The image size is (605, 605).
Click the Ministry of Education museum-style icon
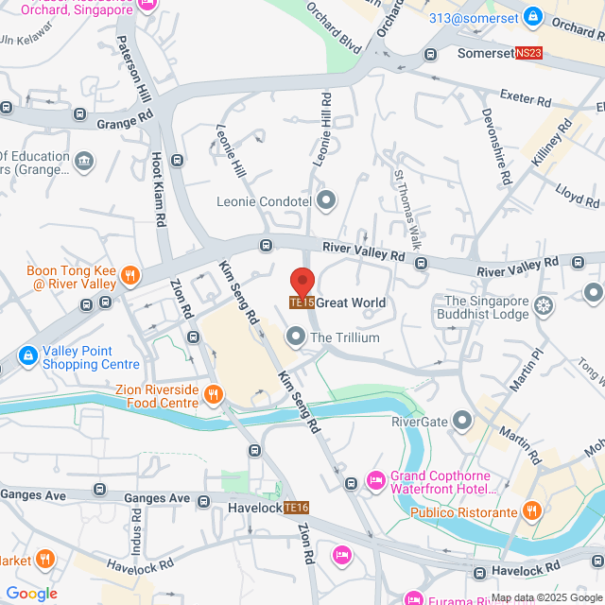84,162
